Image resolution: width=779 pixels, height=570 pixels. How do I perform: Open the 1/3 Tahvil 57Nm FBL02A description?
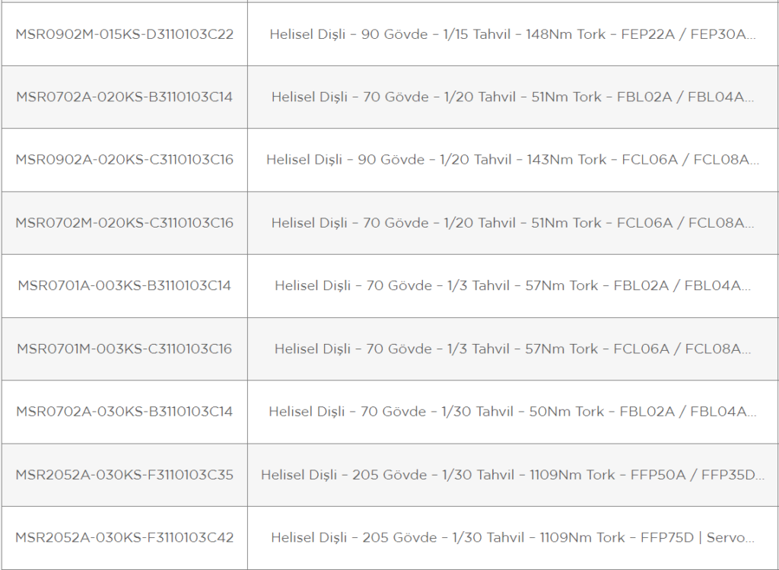513,285
